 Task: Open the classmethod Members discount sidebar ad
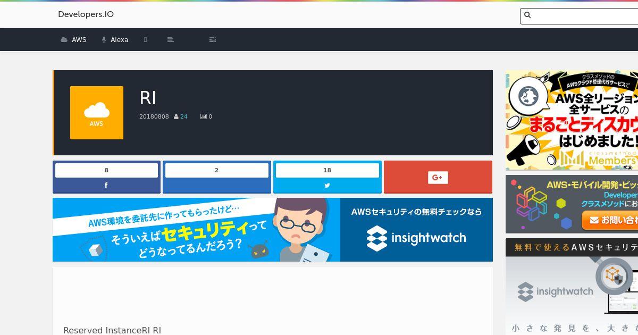pos(572,120)
